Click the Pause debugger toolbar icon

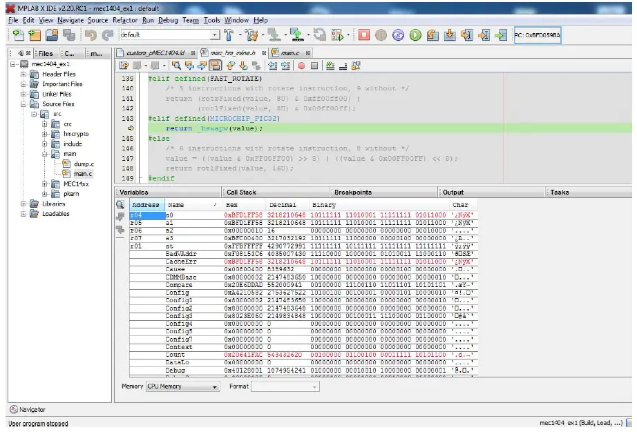point(381,34)
